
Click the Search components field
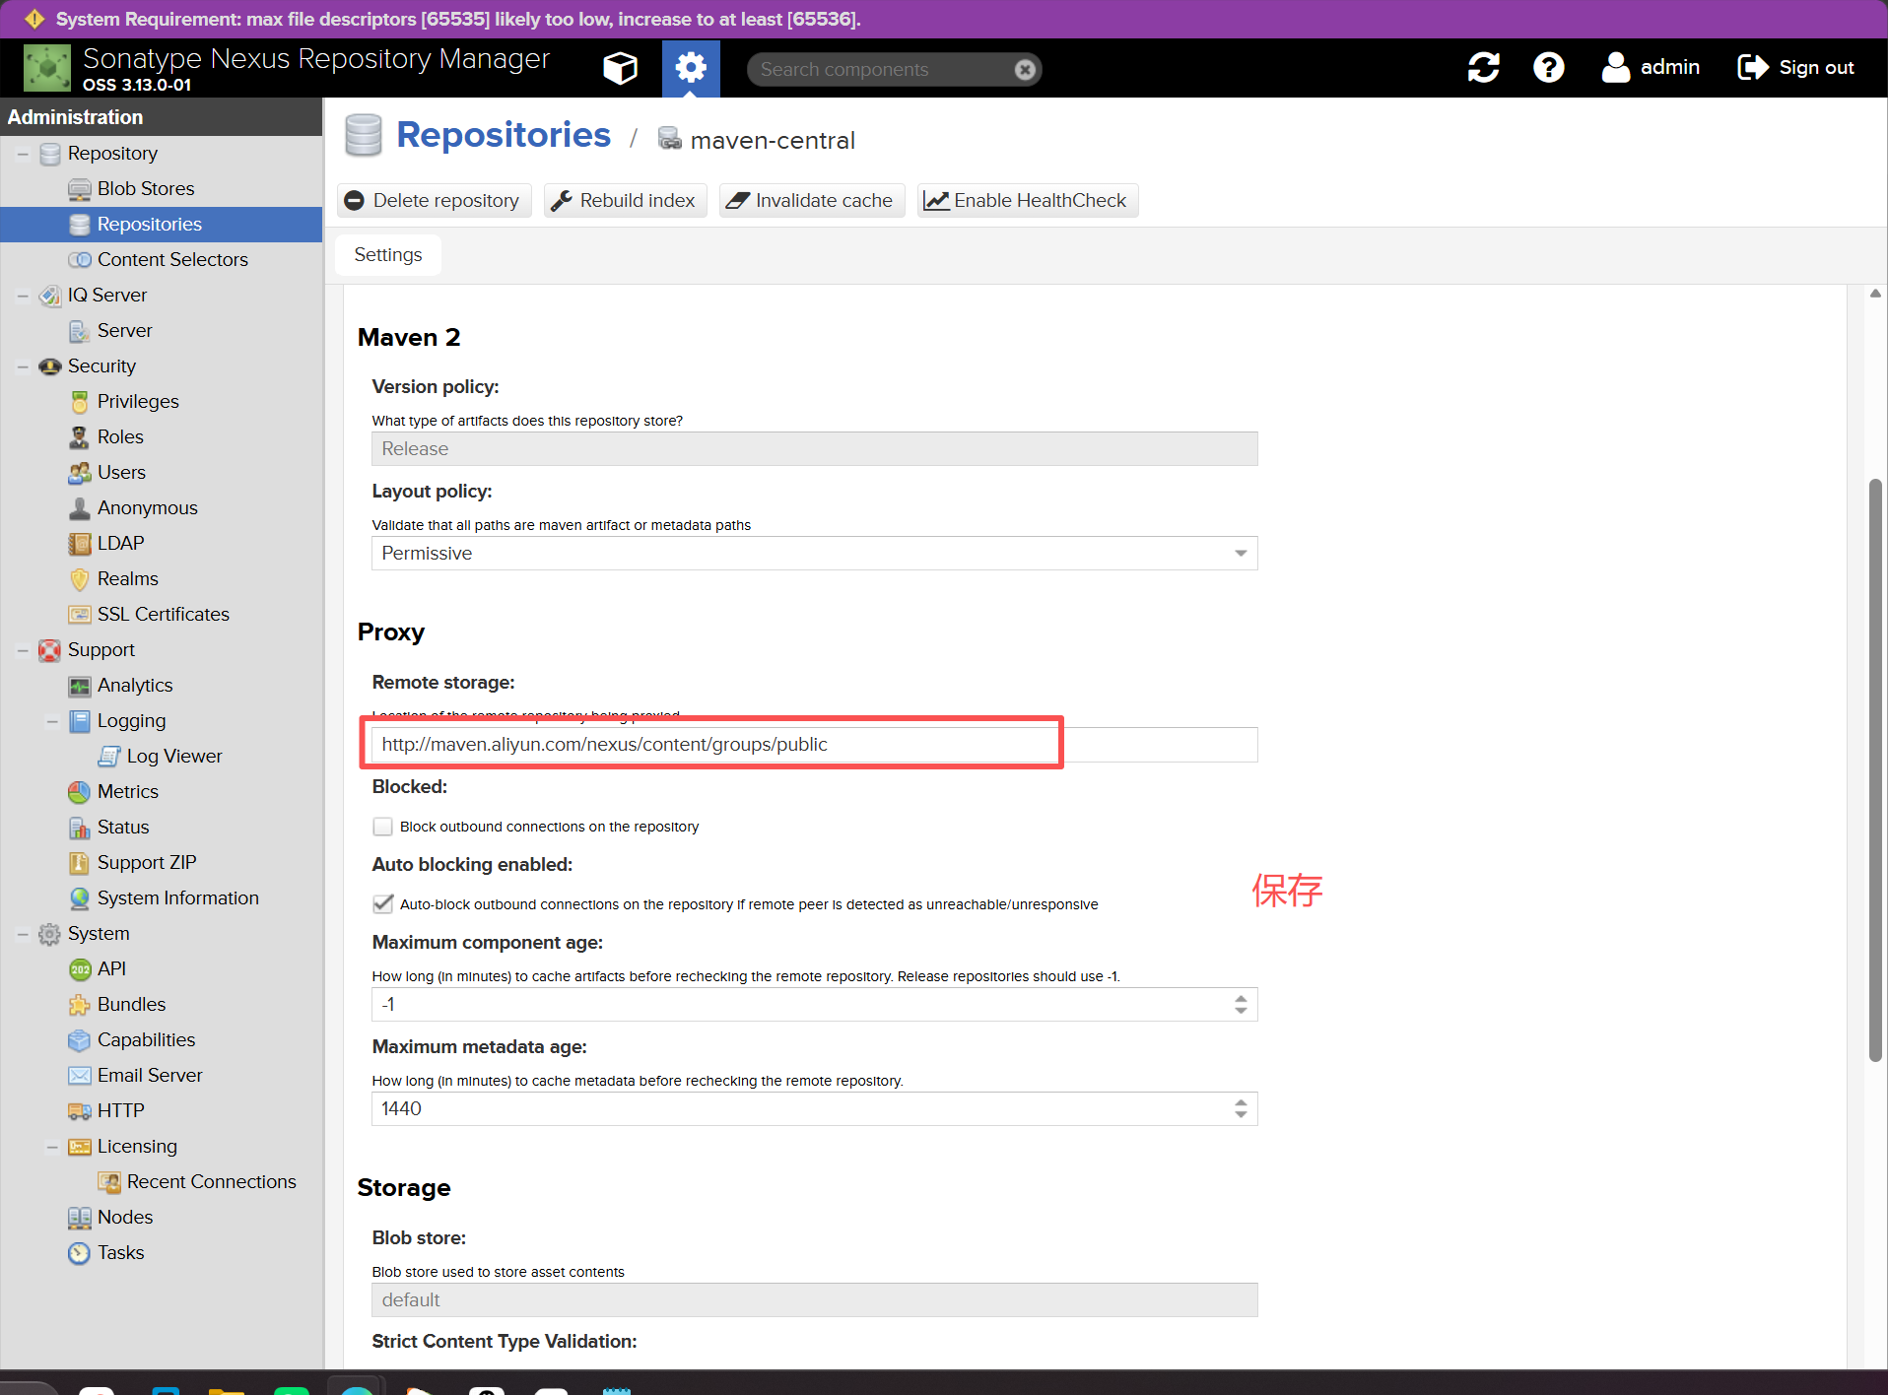pyautogui.click(x=894, y=69)
